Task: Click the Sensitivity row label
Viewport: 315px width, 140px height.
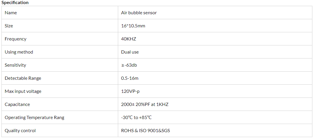Action: 15,65
